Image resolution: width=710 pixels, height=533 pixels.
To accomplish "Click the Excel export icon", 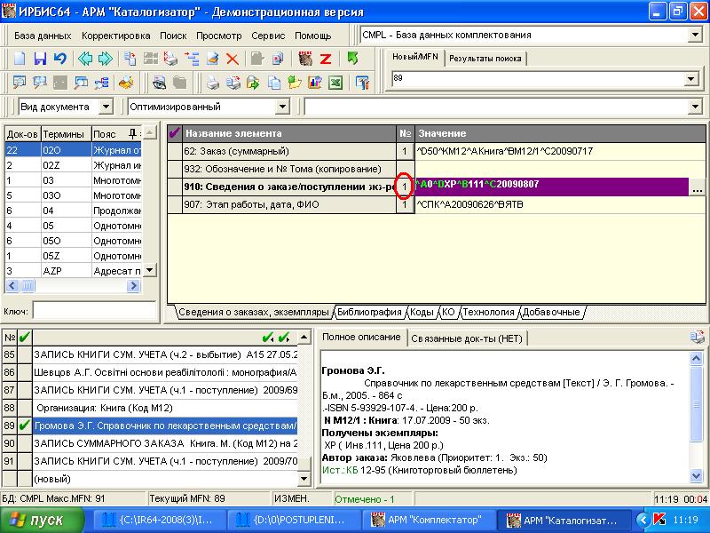I will [335, 83].
